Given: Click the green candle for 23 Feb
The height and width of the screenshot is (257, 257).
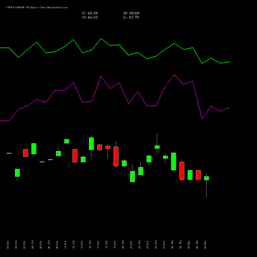Looking at the screenshot, I should [x=133, y=176].
